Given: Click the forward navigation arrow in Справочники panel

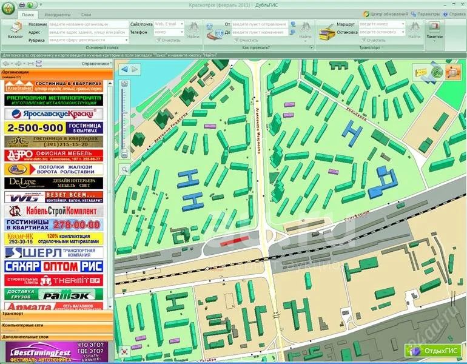Looking at the screenshot, I should pyautogui.click(x=18, y=64).
